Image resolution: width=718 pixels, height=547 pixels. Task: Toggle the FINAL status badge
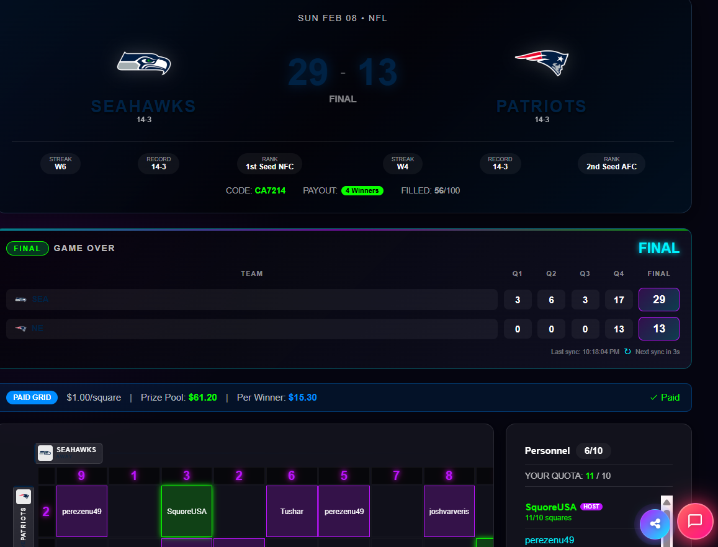(27, 248)
